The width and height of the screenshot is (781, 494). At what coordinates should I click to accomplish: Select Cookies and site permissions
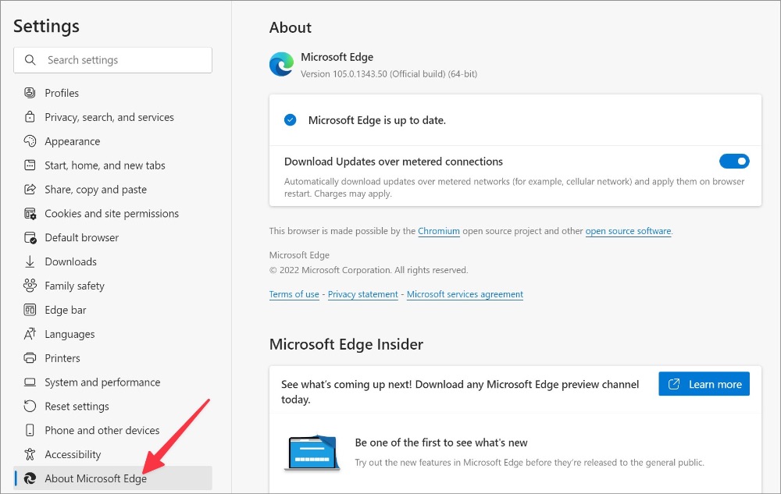click(x=112, y=213)
